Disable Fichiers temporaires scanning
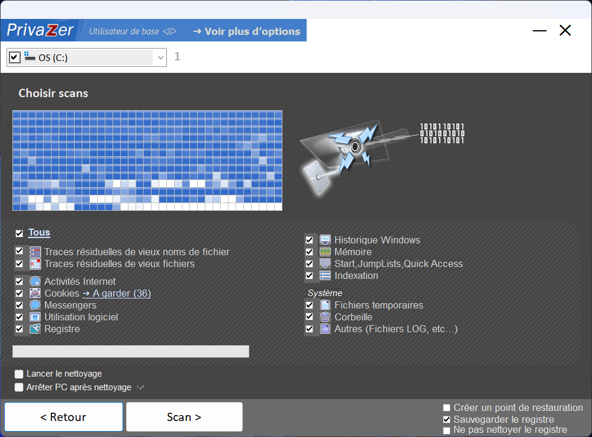 309,305
